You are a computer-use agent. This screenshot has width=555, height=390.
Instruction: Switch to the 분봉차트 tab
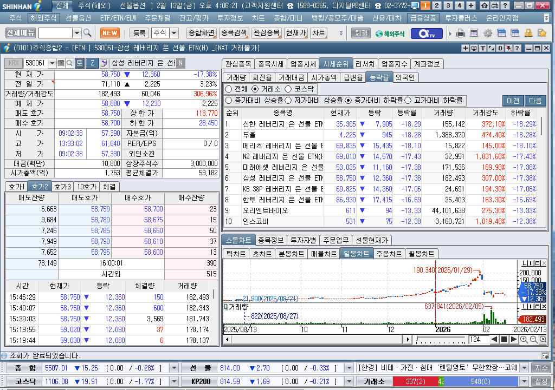[291, 254]
